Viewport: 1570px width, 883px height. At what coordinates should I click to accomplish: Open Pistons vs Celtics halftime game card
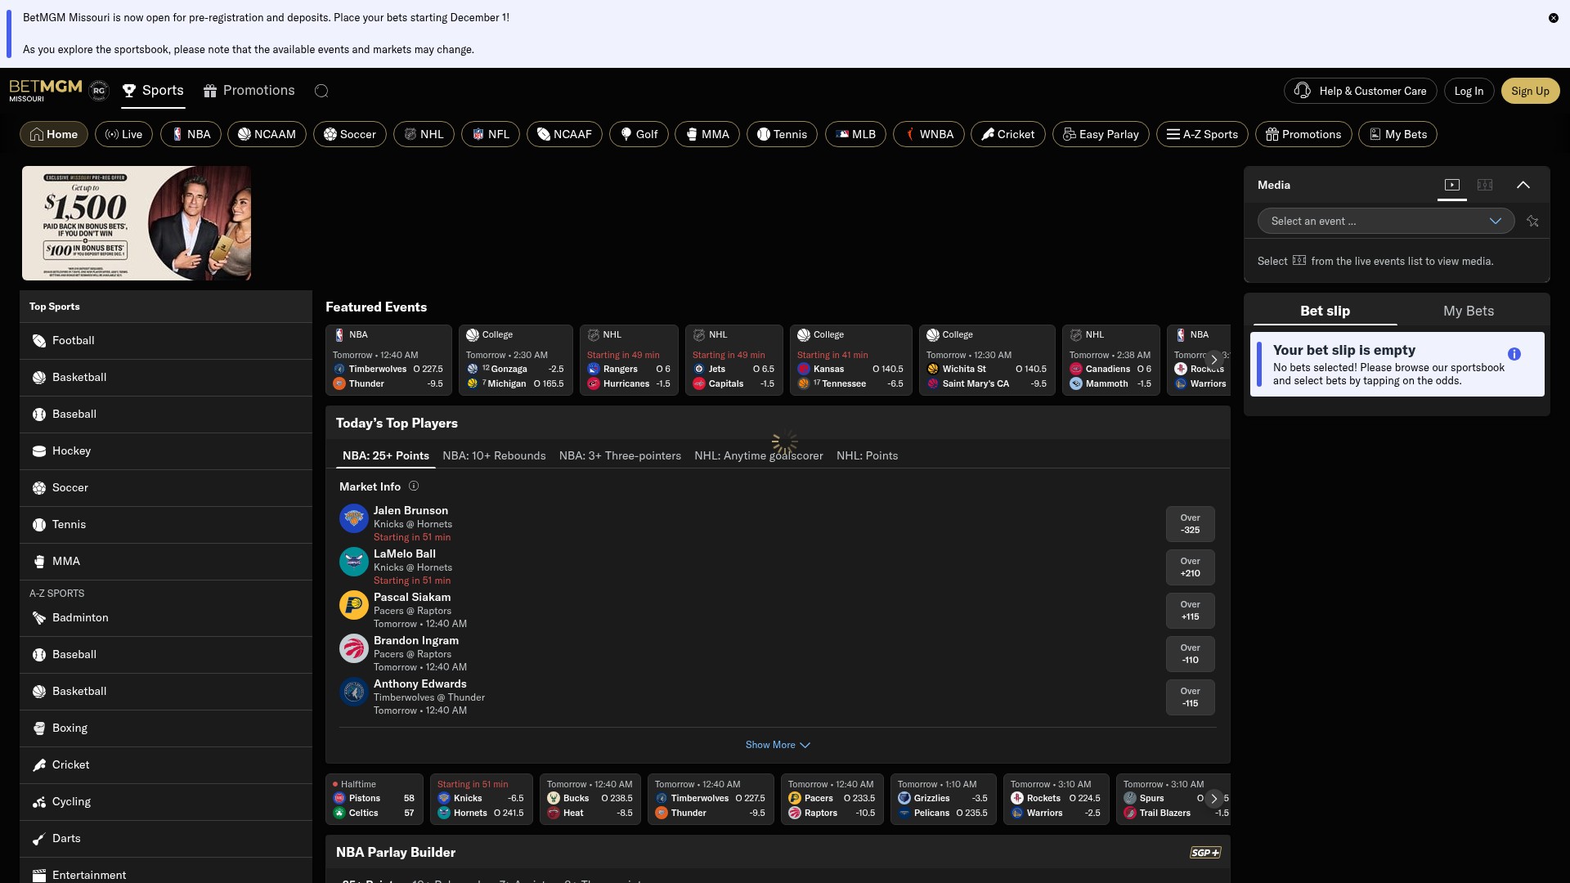(374, 799)
